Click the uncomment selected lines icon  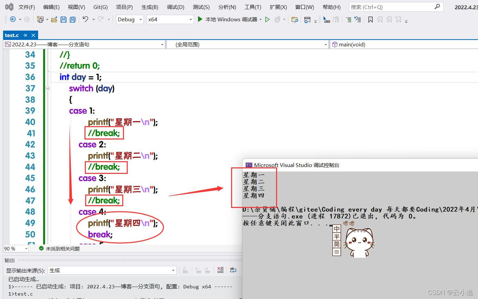coord(357,20)
